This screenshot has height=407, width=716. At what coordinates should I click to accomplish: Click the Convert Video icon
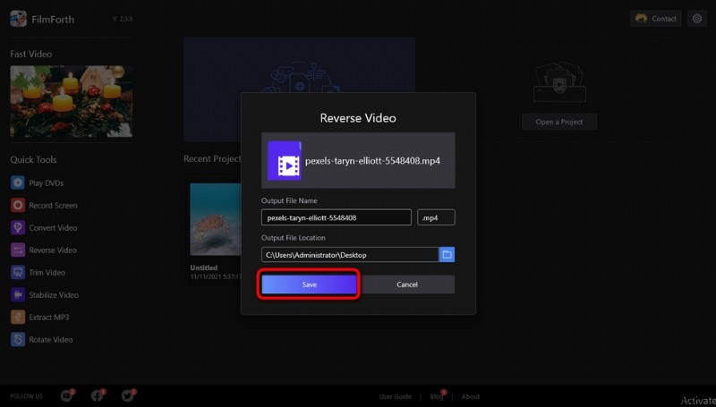coord(18,228)
